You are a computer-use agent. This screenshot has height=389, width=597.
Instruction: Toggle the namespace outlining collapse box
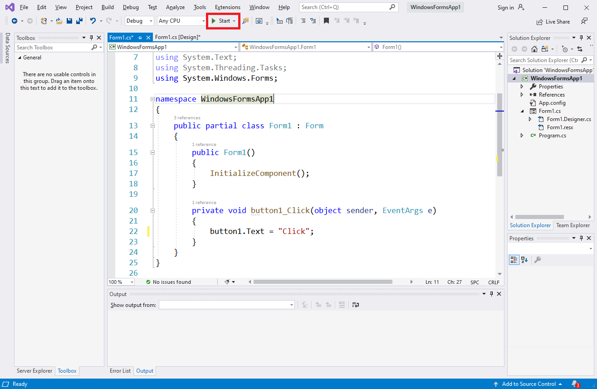pos(152,99)
